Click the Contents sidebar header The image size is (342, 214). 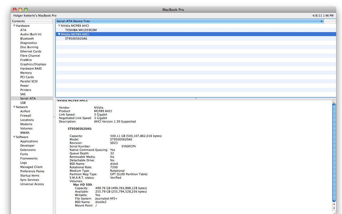[x=32, y=21]
